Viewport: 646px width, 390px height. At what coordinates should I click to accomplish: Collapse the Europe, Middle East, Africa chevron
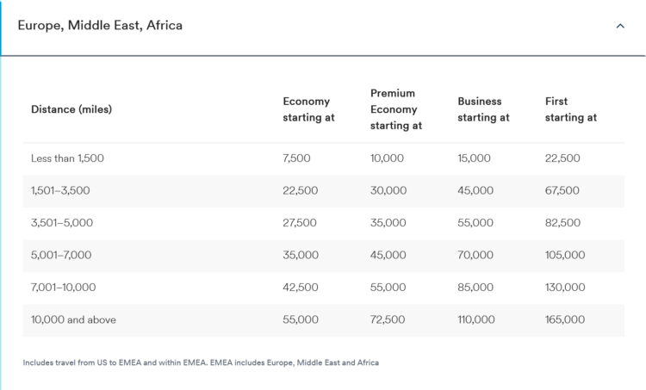pos(620,26)
